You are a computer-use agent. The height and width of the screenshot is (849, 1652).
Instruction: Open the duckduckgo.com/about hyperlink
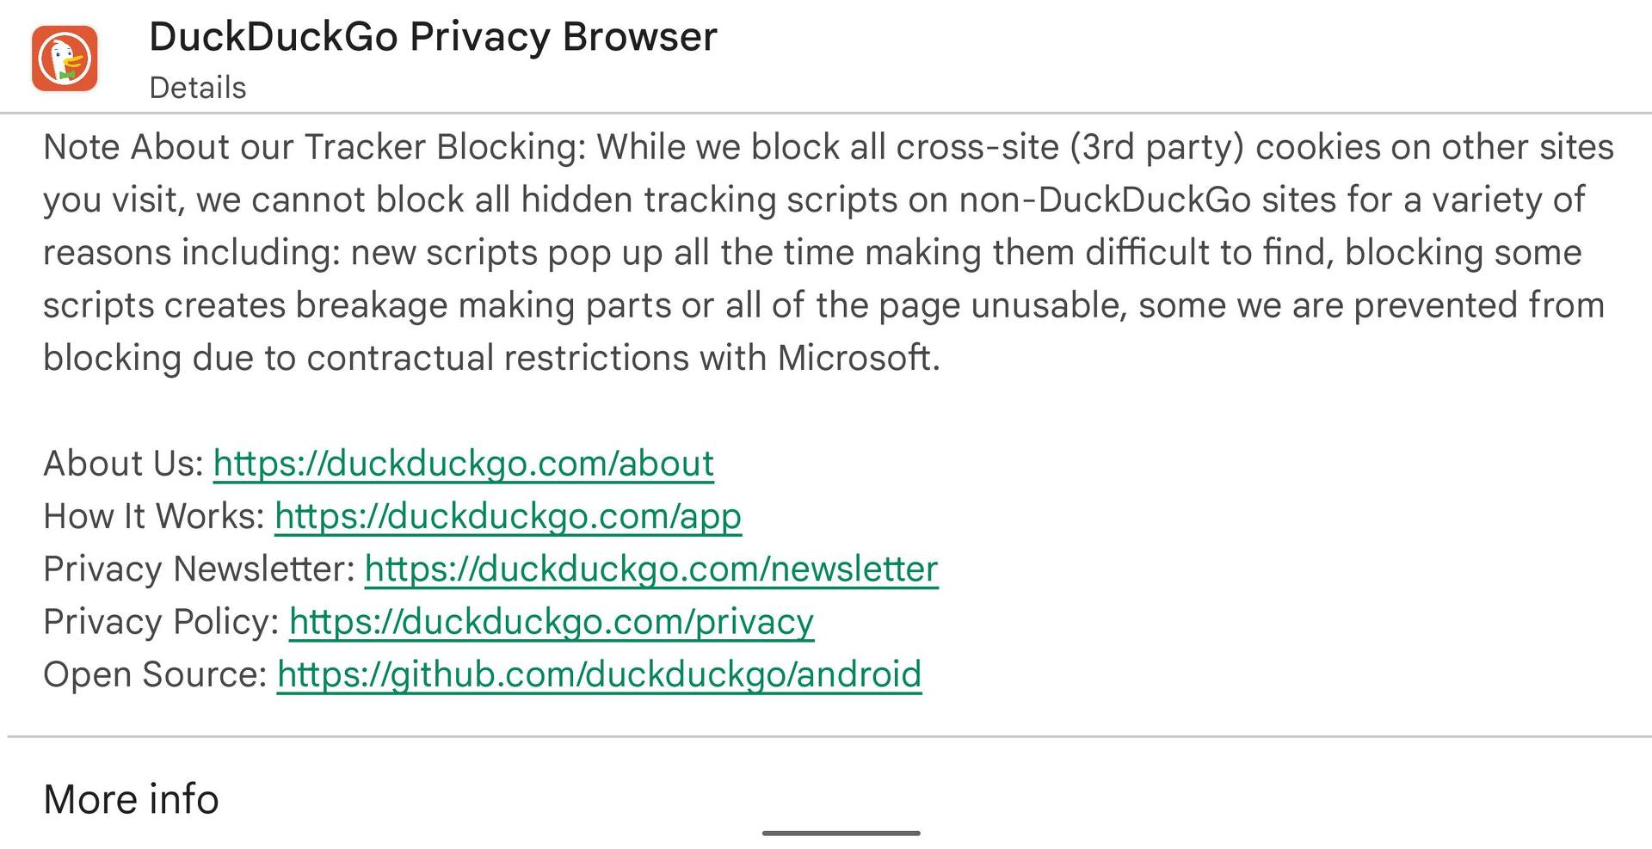[463, 464]
